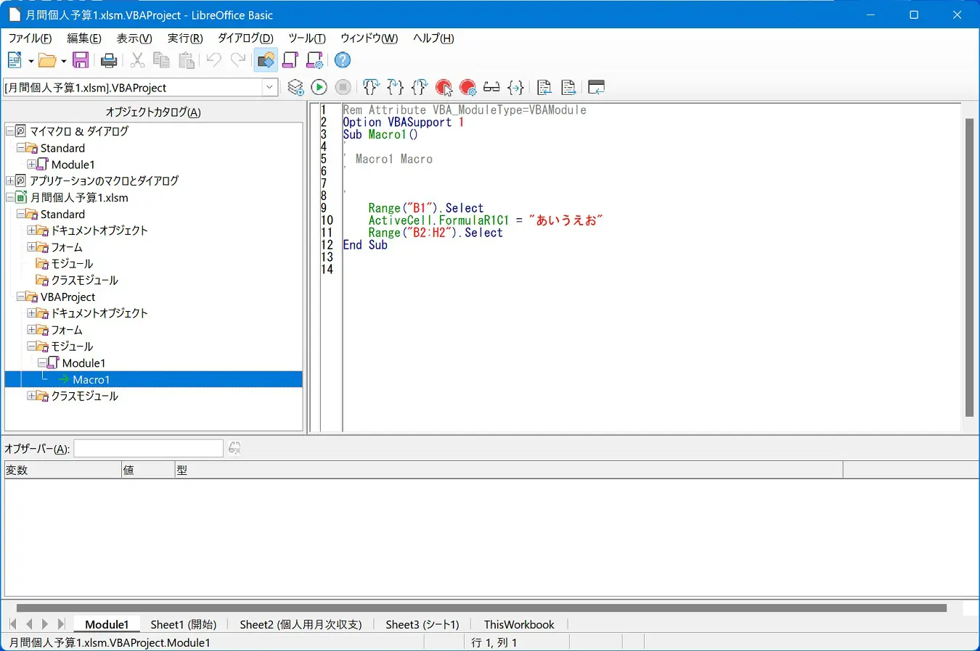Click the Watch input field

pos(149,449)
